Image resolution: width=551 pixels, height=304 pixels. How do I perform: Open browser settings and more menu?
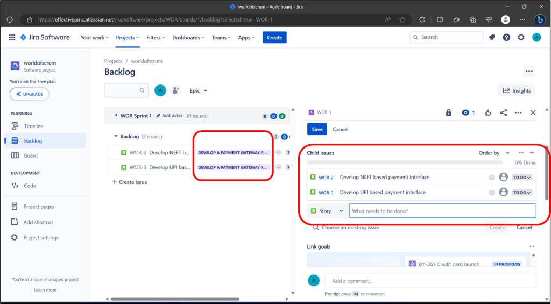(522, 20)
